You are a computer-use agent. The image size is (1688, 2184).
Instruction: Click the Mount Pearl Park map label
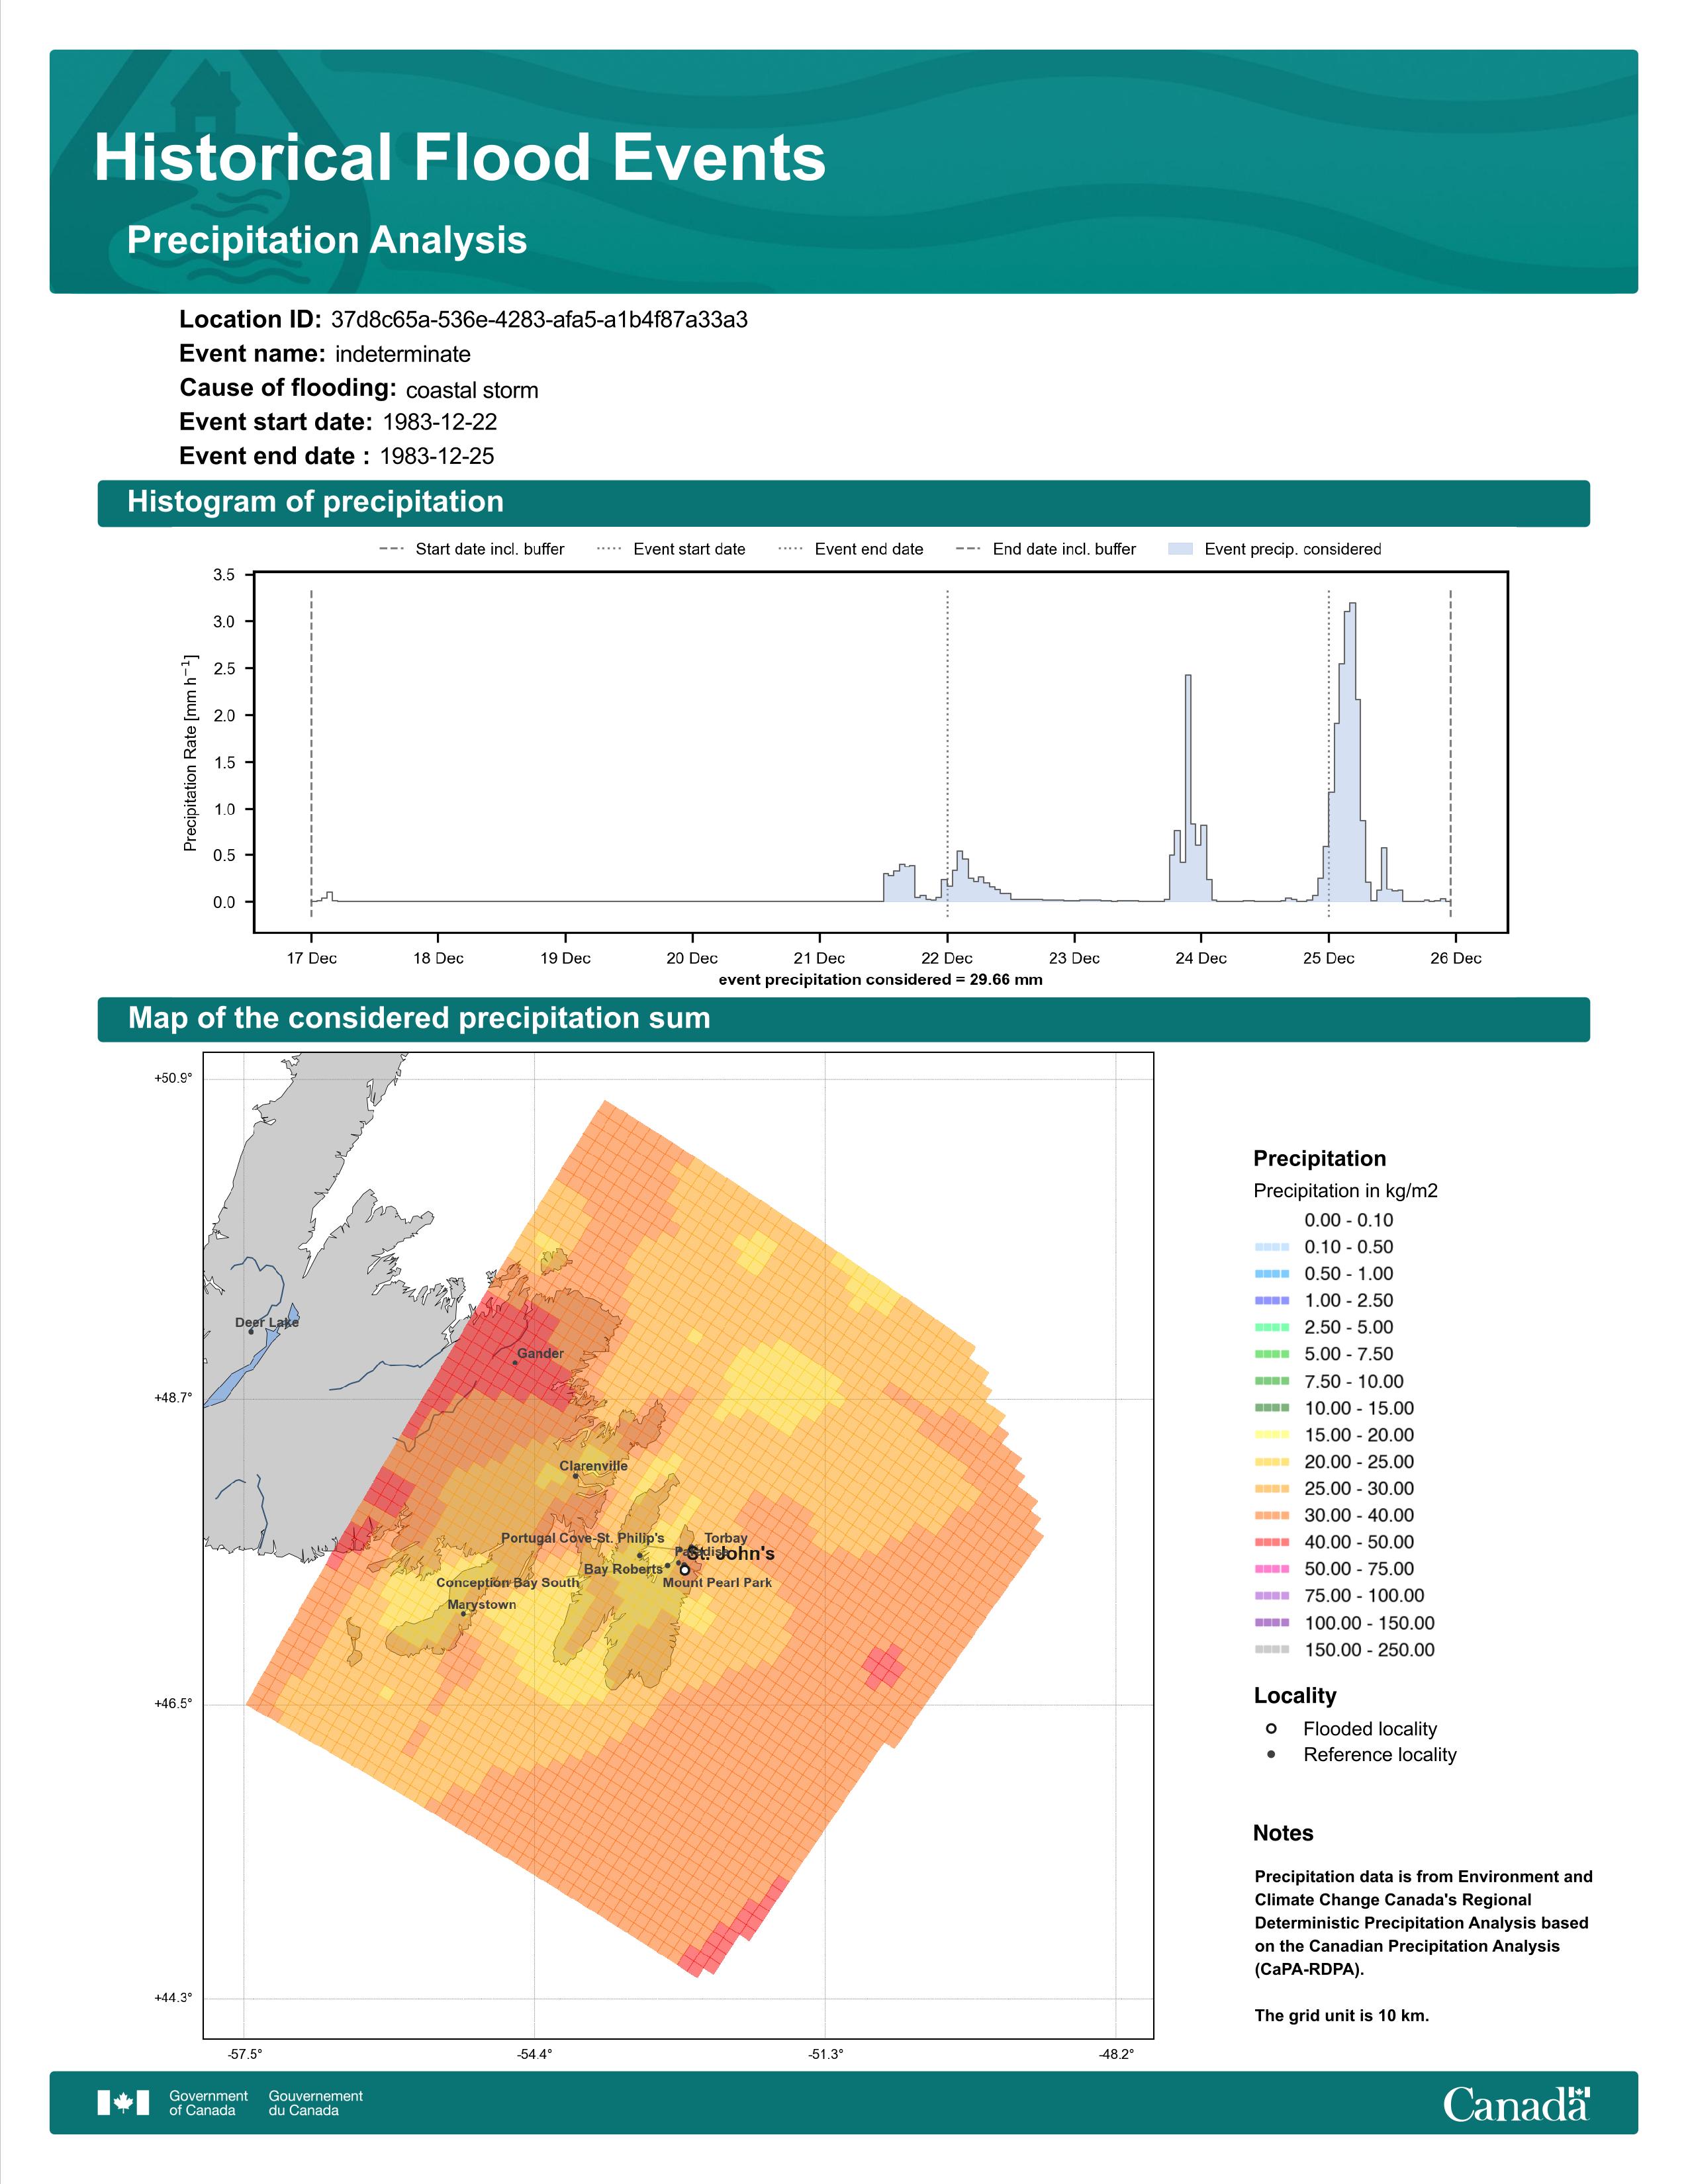point(717,1583)
